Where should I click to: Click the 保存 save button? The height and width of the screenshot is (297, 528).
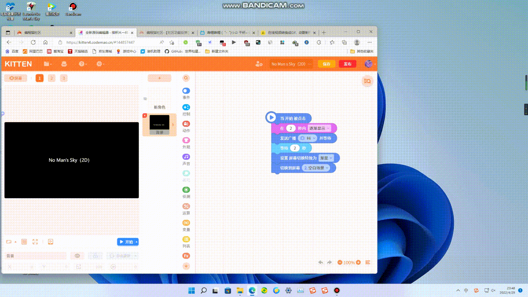[x=327, y=64]
